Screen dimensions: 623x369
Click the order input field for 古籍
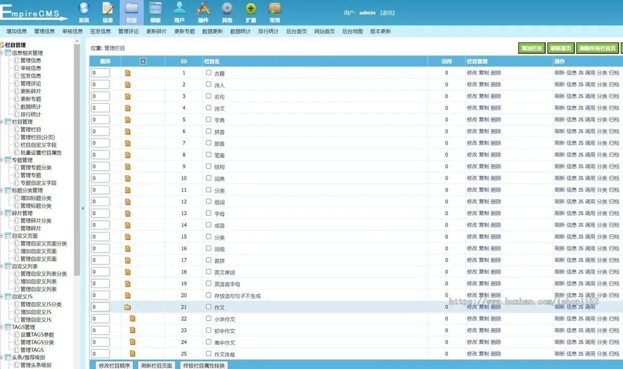point(101,73)
